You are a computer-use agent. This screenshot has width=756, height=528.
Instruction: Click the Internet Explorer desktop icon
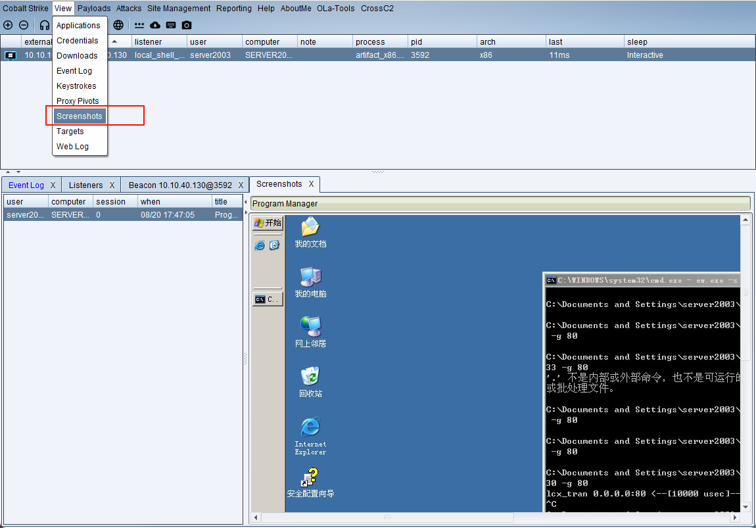coord(310,427)
